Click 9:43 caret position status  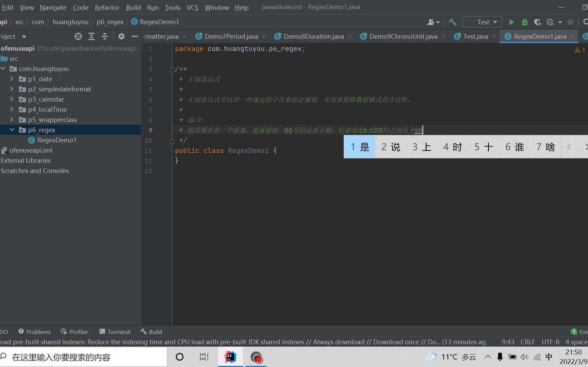tap(508, 342)
